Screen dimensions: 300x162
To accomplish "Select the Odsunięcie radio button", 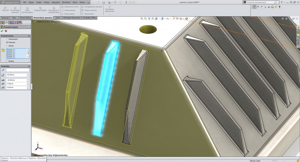I will [7, 39].
